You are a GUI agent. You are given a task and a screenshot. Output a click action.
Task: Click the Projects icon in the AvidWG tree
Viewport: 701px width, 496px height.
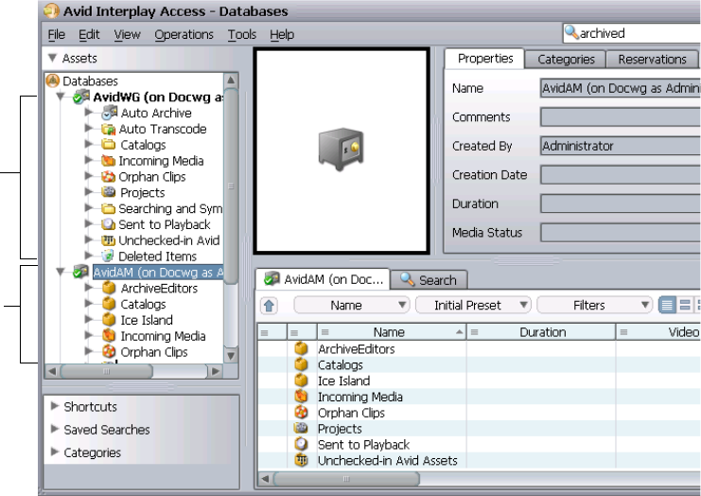(108, 192)
